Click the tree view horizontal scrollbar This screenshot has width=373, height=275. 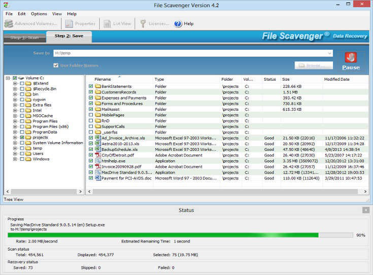(44, 191)
